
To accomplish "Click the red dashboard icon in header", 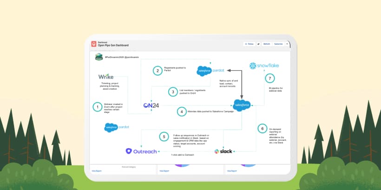I will pos(93,44).
